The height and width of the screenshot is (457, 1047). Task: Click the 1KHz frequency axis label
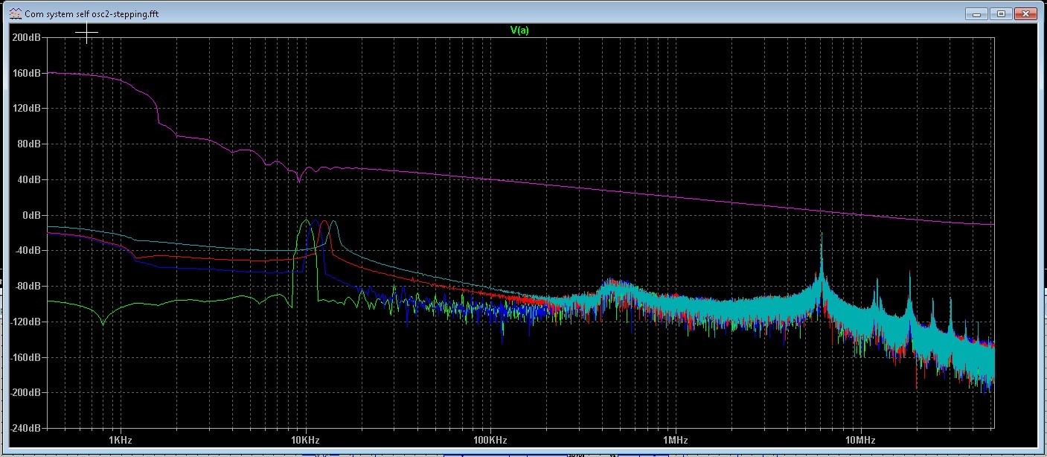[x=120, y=441]
